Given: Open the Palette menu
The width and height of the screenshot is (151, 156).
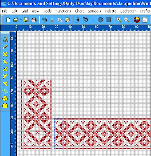Looking at the screenshot, I should pos(111,11).
